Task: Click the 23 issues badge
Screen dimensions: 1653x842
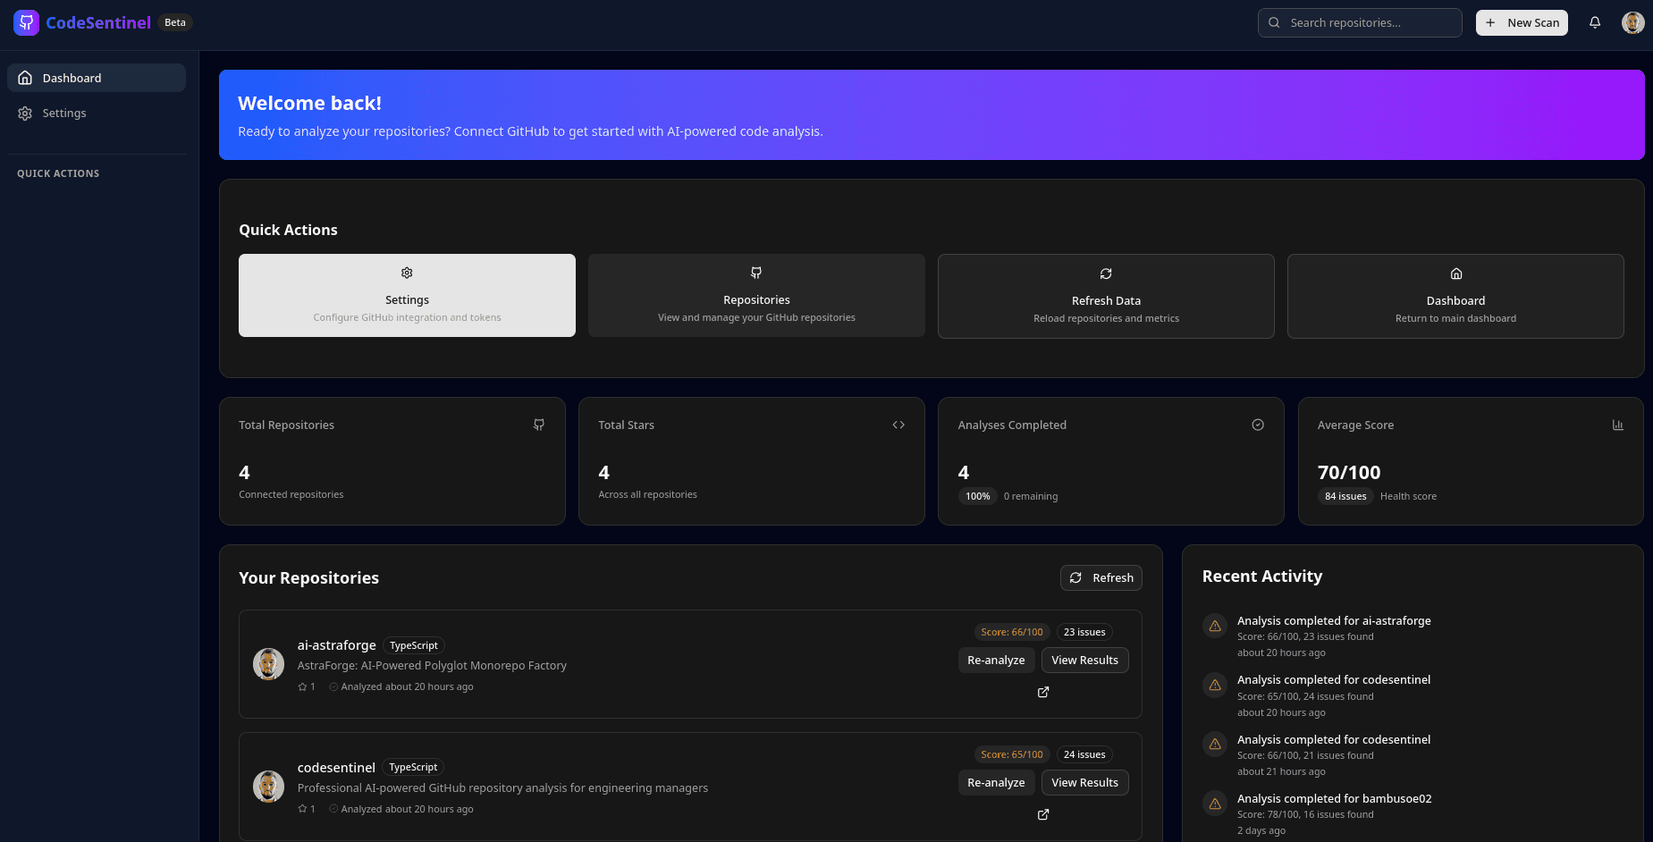Action: tap(1084, 632)
